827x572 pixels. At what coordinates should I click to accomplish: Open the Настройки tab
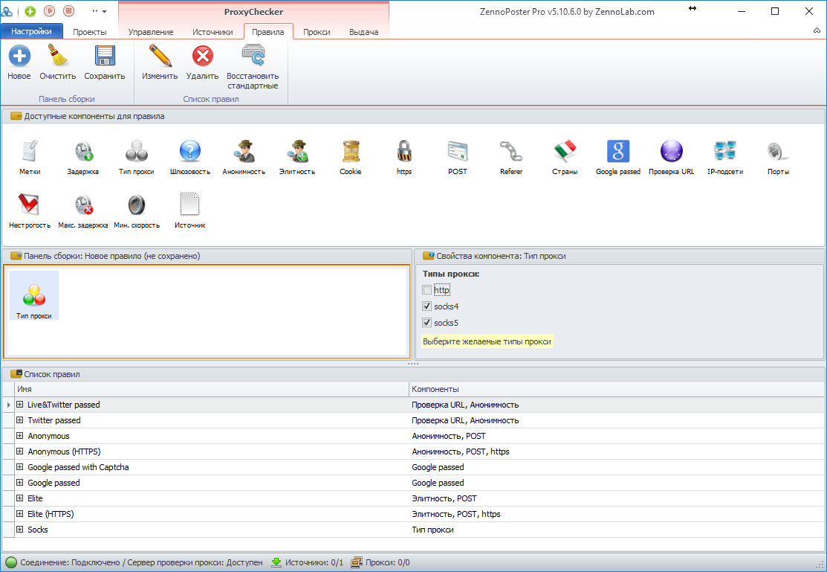click(x=32, y=32)
